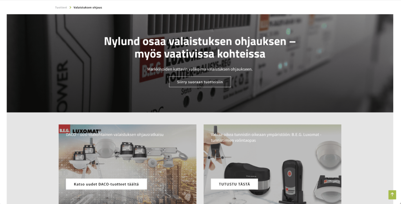Screen dimensions: 401x204
Task: Click the Markkinoiden kattavin valikoima subtitle text
Action: 200,69
